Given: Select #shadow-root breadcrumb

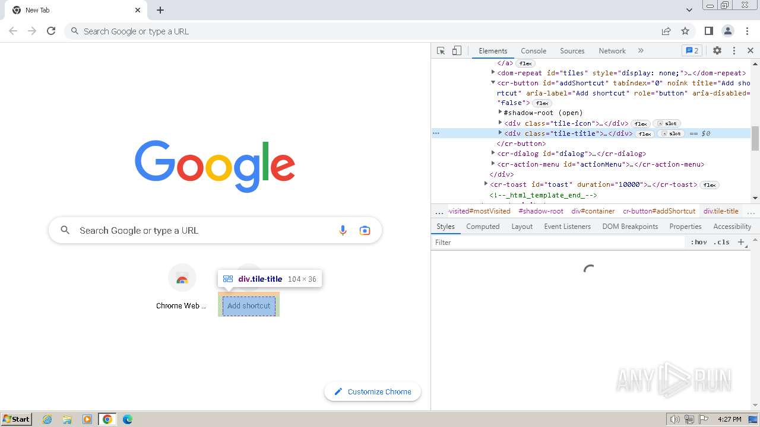Looking at the screenshot, I should pos(541,211).
